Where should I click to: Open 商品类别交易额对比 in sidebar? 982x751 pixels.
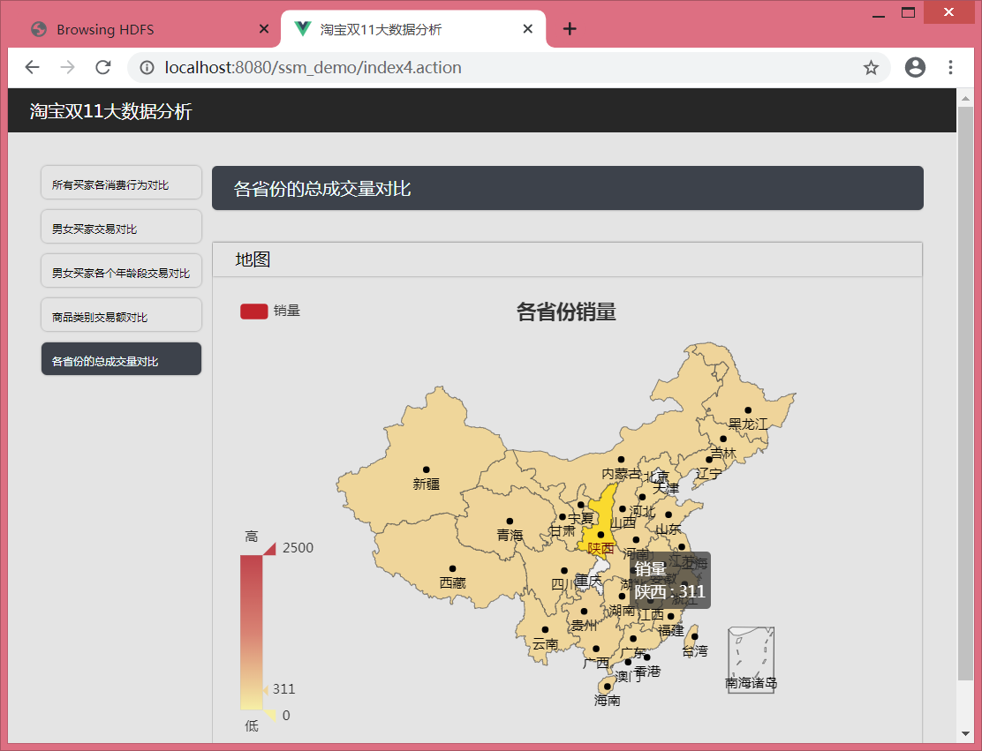122,315
